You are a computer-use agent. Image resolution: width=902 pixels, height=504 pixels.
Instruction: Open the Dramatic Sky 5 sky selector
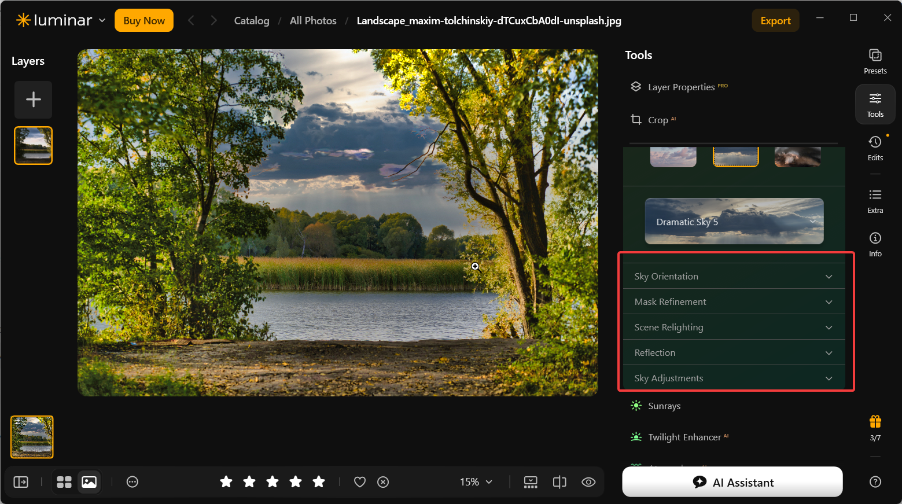point(734,221)
